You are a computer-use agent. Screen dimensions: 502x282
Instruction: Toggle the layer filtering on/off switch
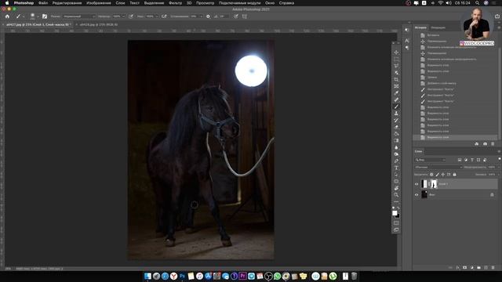(x=500, y=159)
